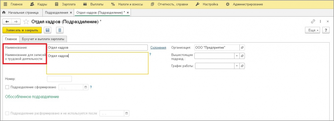Expand the Обособленное подразделение group
334x121 pixels.
[x=32, y=97]
